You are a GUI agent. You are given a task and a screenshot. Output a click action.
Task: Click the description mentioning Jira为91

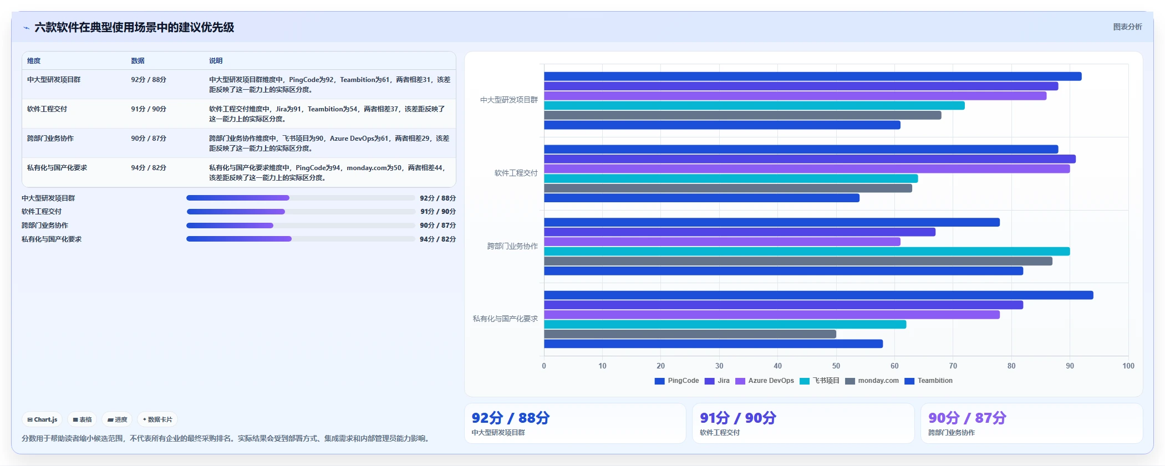[327, 114]
